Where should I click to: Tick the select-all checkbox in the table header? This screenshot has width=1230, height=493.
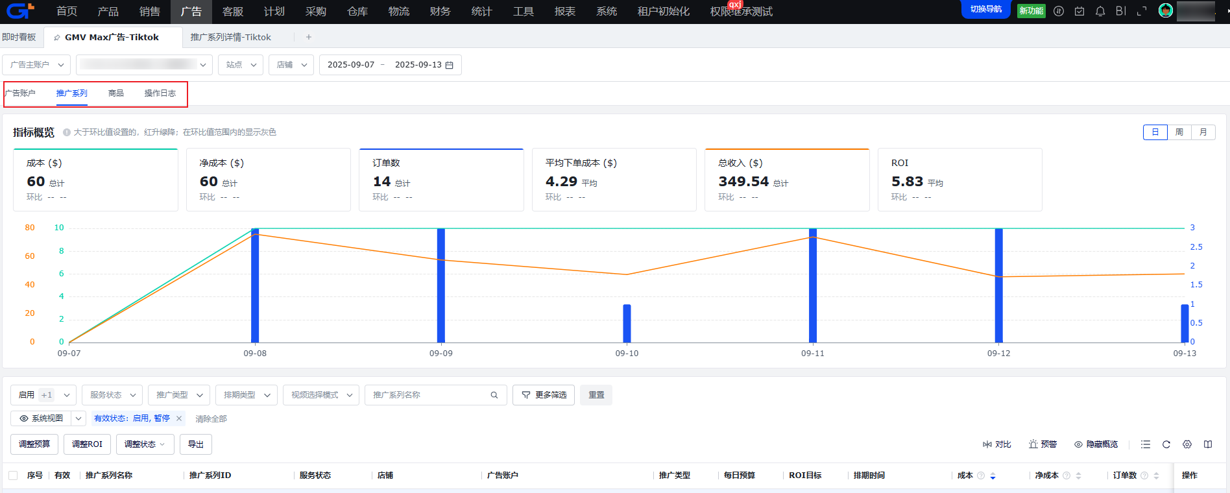tap(13, 475)
